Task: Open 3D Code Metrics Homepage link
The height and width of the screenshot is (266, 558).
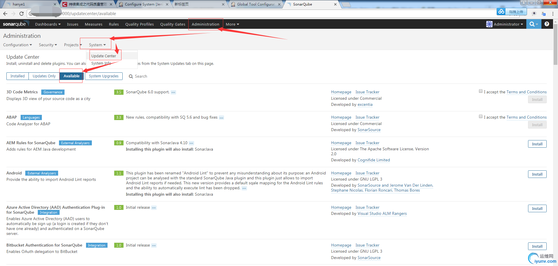Action: click(x=341, y=92)
